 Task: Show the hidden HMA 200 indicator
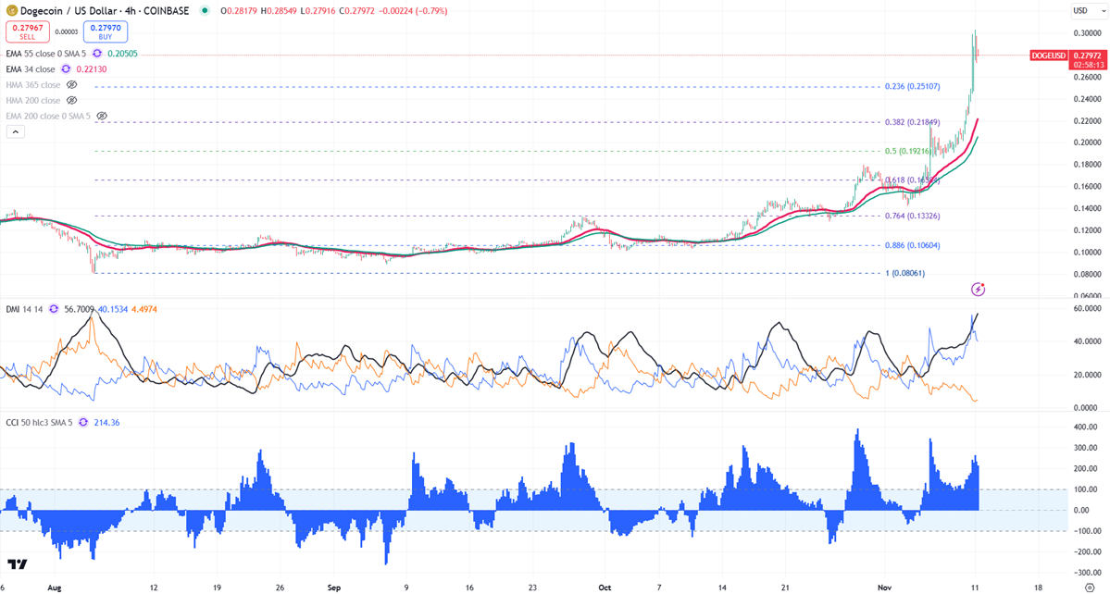coord(71,101)
